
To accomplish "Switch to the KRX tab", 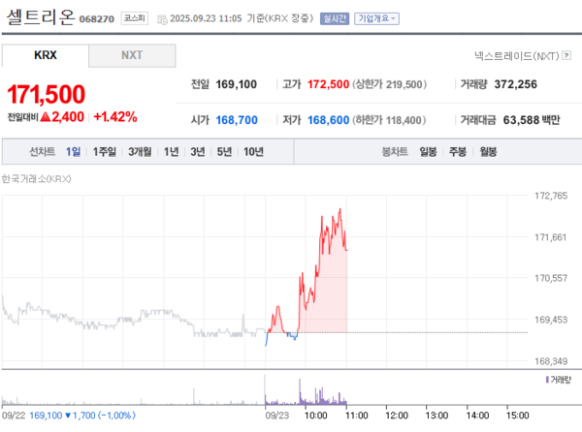I will (x=45, y=55).
